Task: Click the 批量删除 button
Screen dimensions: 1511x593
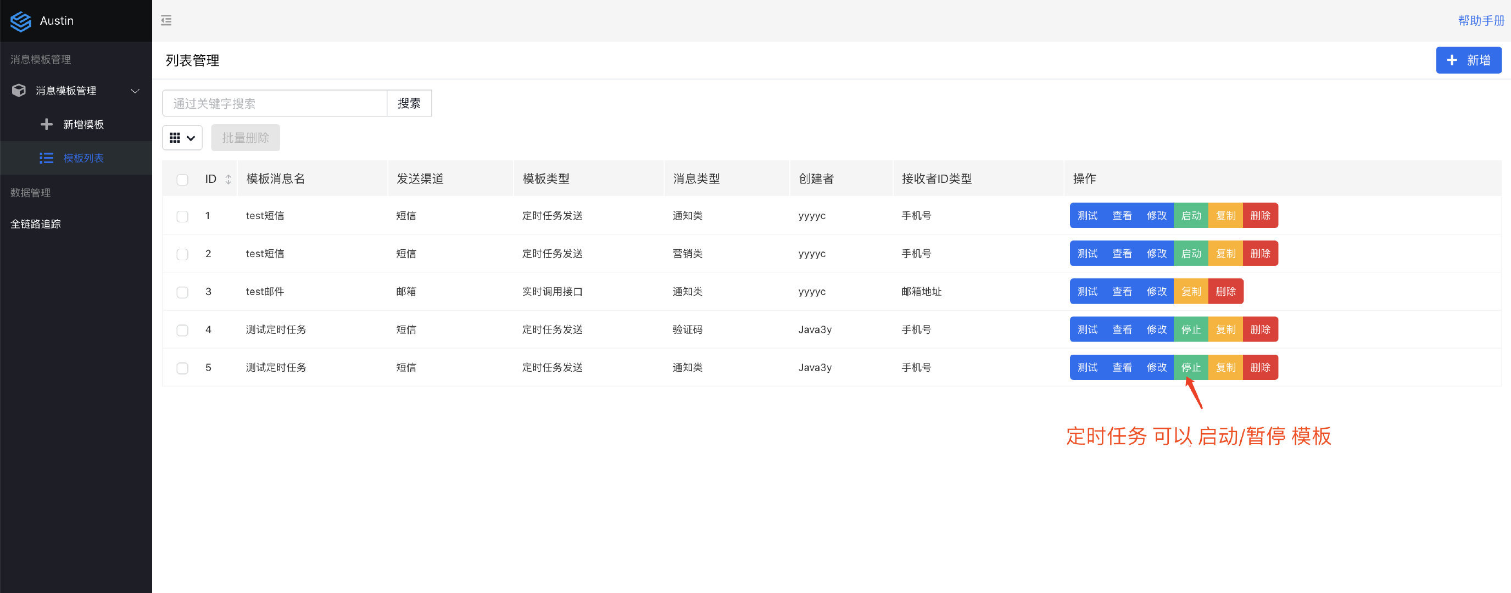Action: [245, 138]
